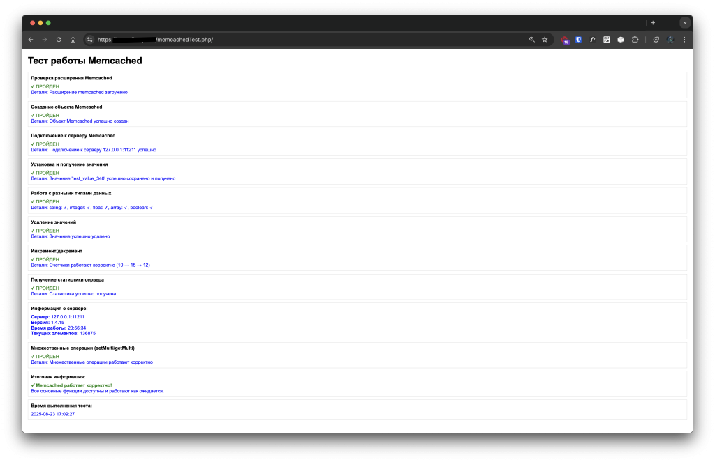Click 'Время выполнения теста:' heading
The width and height of the screenshot is (715, 462).
click(61, 406)
